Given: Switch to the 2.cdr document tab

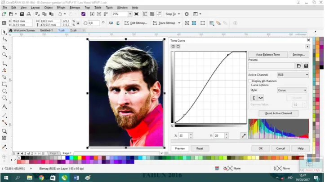Looking at the screenshot, I should point(73,30).
